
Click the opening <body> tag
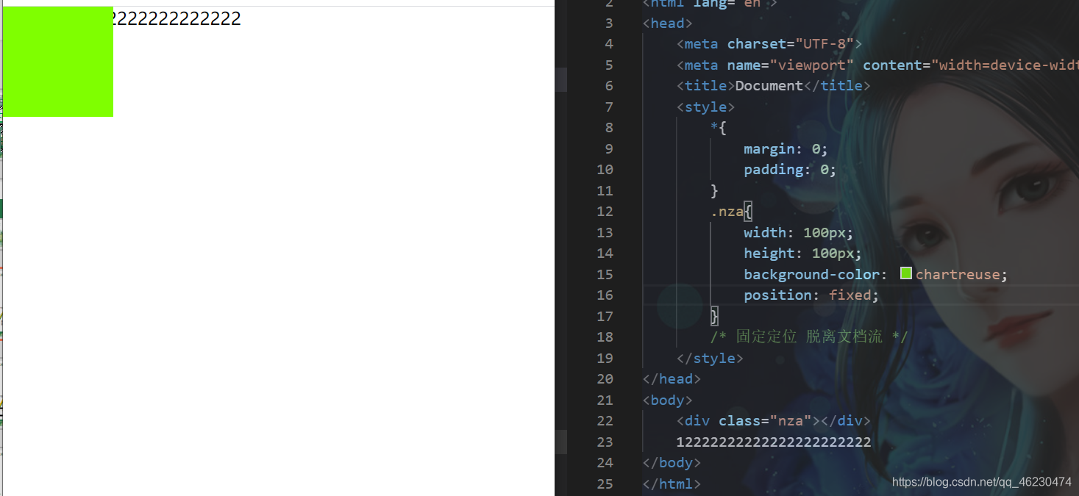667,400
